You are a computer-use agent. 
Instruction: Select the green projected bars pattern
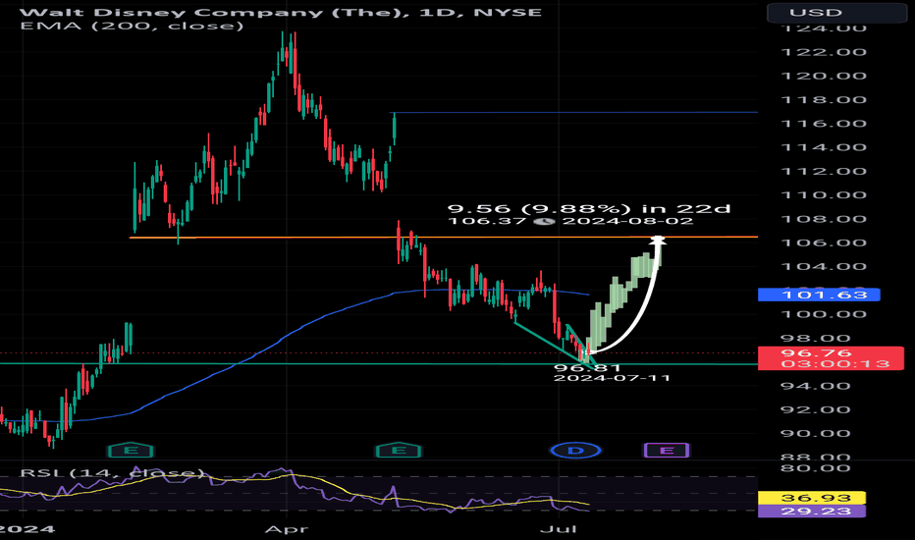(624, 300)
